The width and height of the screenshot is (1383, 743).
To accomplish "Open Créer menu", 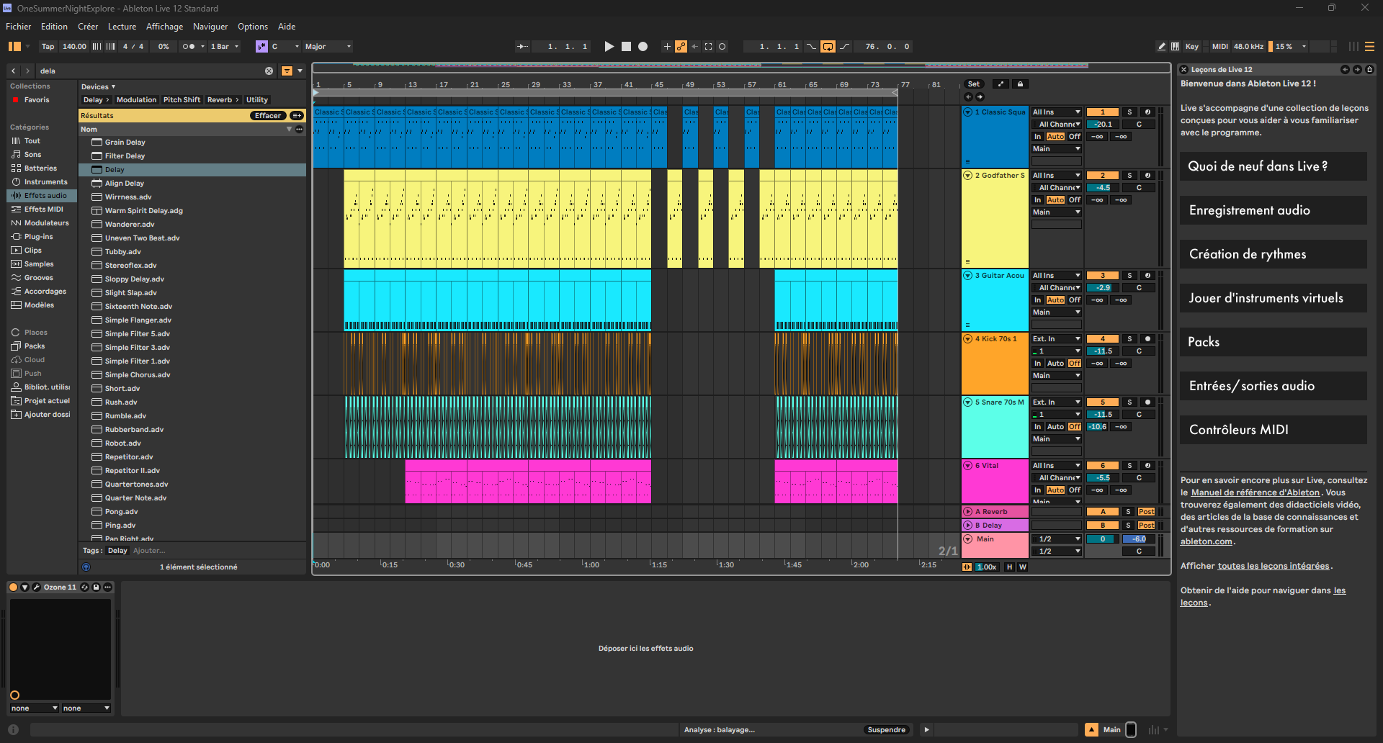I will point(88,27).
